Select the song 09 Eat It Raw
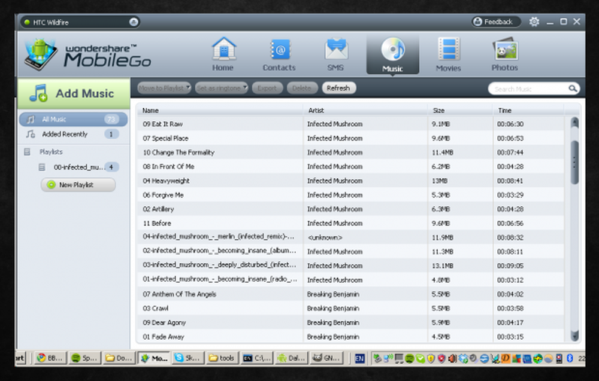The image size is (599, 381). [350, 124]
